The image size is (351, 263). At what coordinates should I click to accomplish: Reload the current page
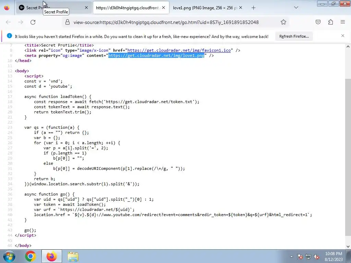coord(33,22)
